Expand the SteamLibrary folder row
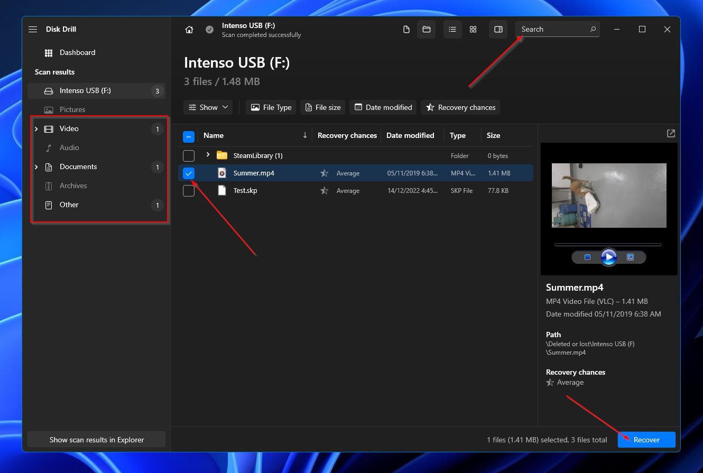 208,155
